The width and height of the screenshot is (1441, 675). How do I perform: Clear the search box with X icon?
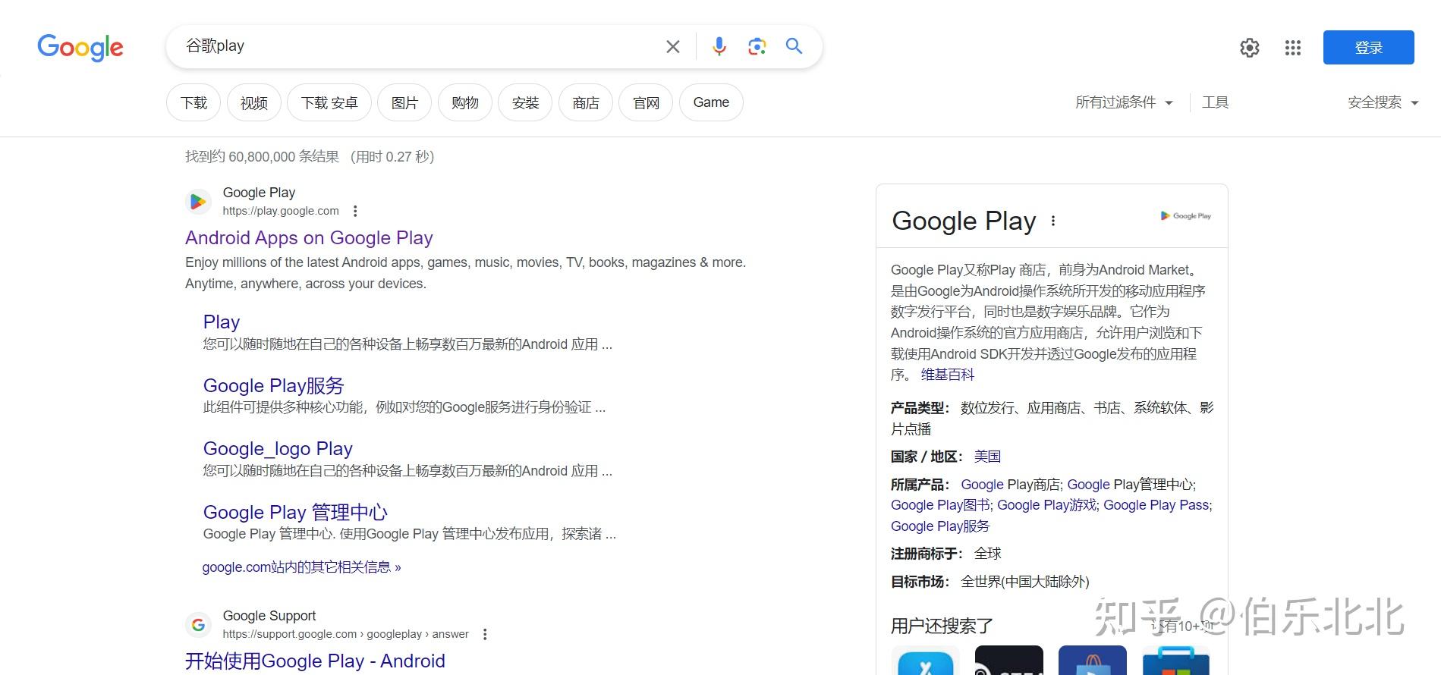point(672,47)
